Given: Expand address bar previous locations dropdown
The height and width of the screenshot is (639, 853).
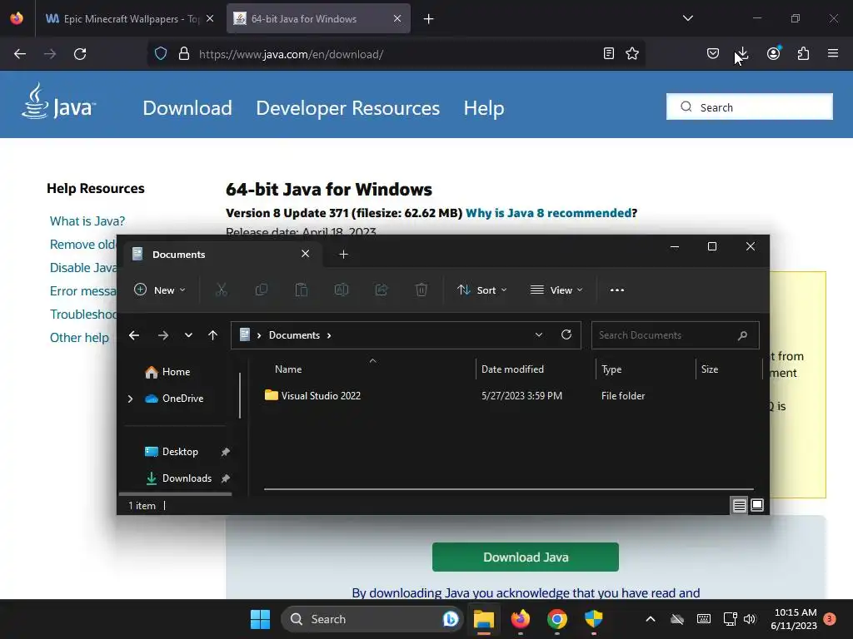Looking at the screenshot, I should 539,334.
